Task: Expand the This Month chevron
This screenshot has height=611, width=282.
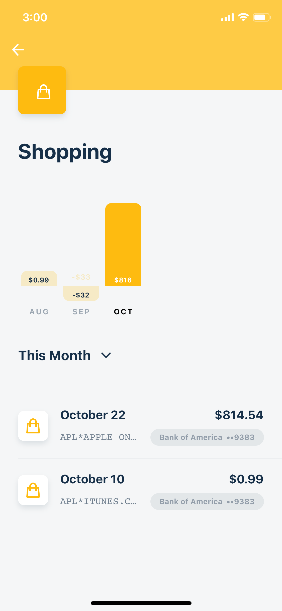Action: 106,355
